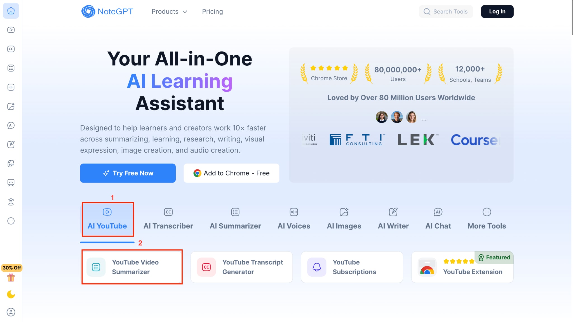Viewport: 573px width, 322px height.
Task: Open the CC transcriber sidebar icon
Action: 11,49
